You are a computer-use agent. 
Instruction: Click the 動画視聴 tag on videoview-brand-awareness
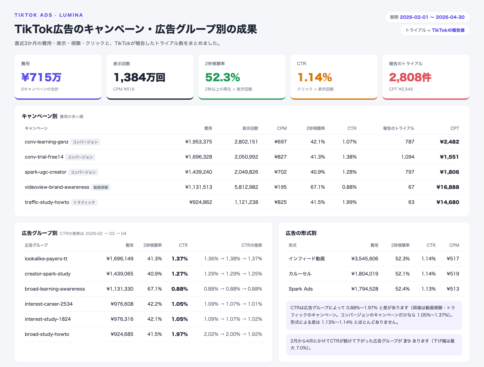101,187
